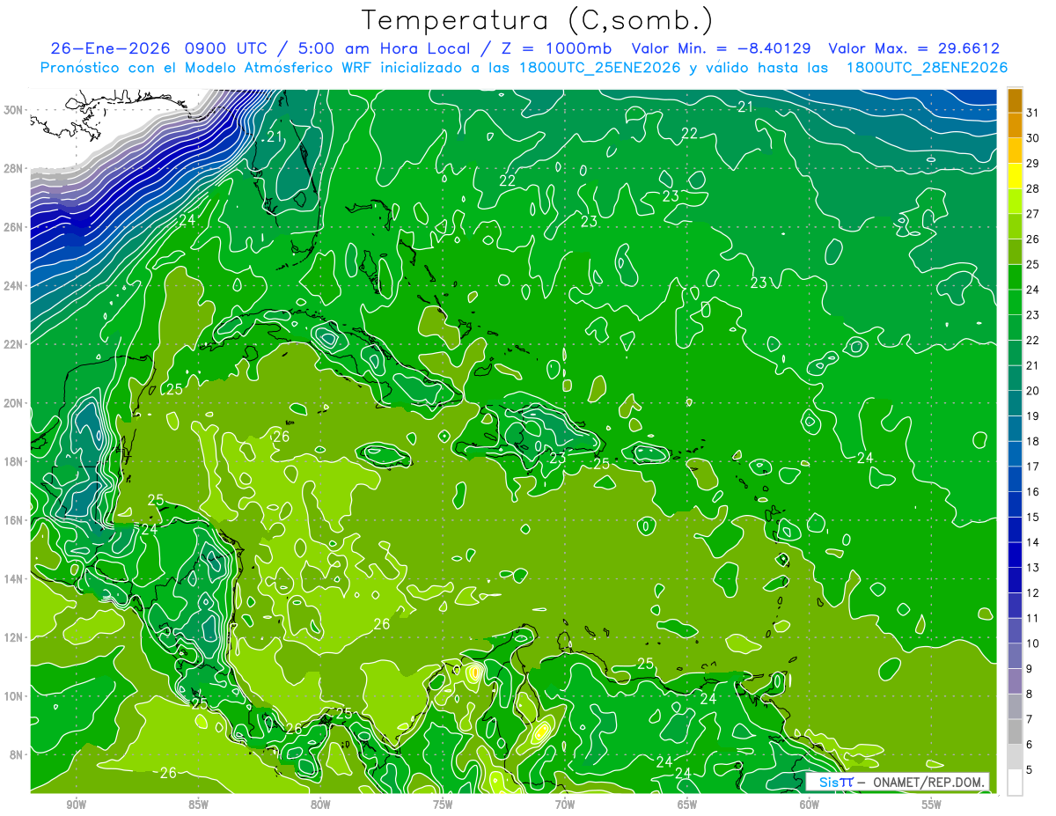Click the "Temperatura (C,somb.)" map title

coord(538,20)
